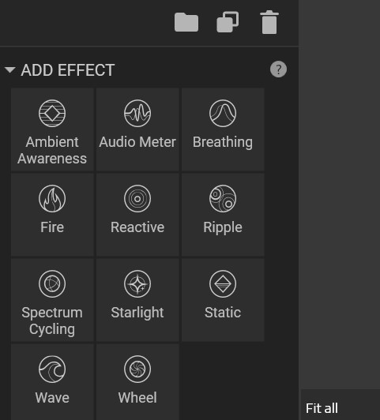
Task: Click the empty gray canvas area above Fit all
Action: 339,194
